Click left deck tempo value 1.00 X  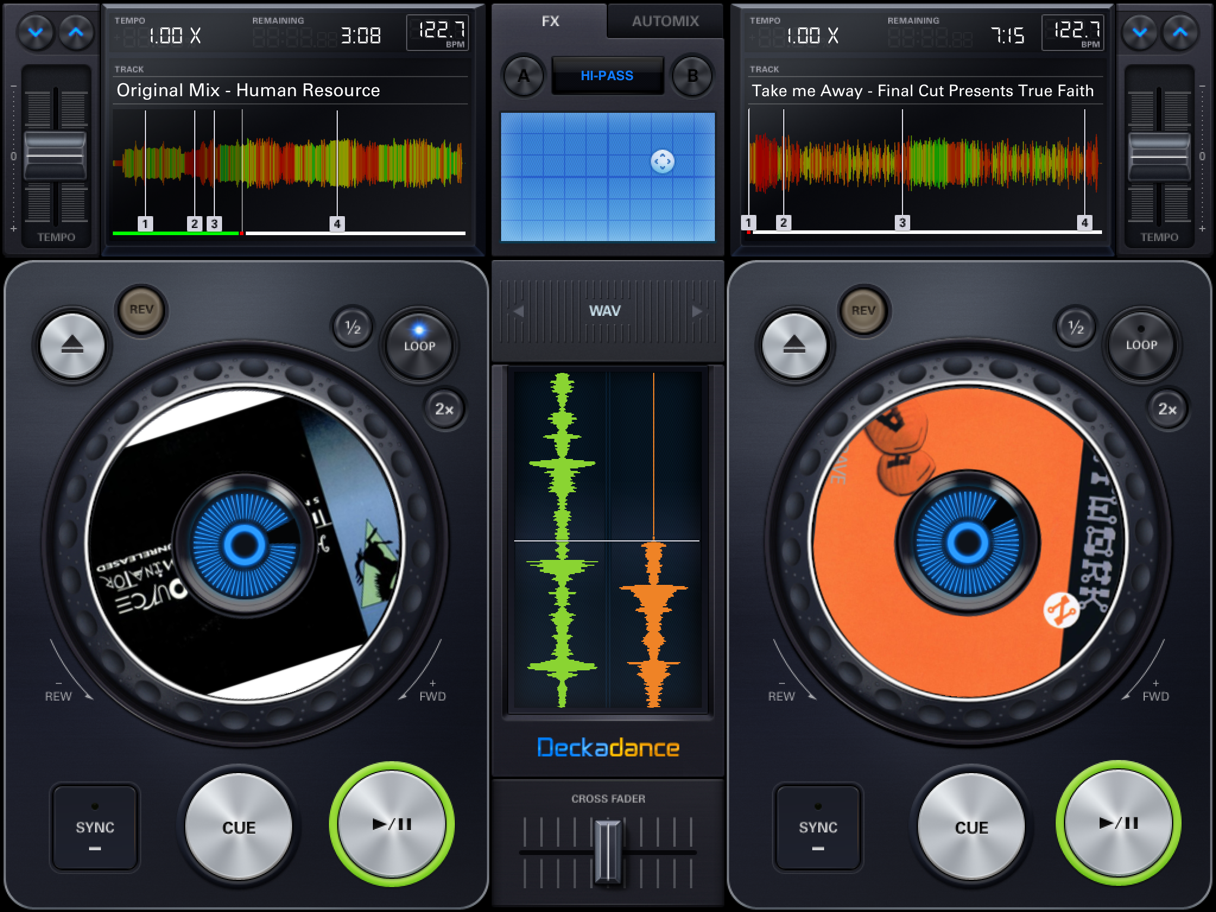click(175, 36)
